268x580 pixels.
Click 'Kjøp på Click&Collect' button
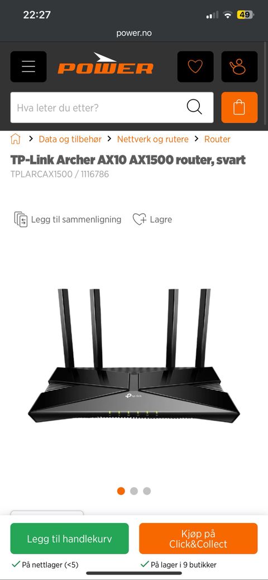[198, 539]
